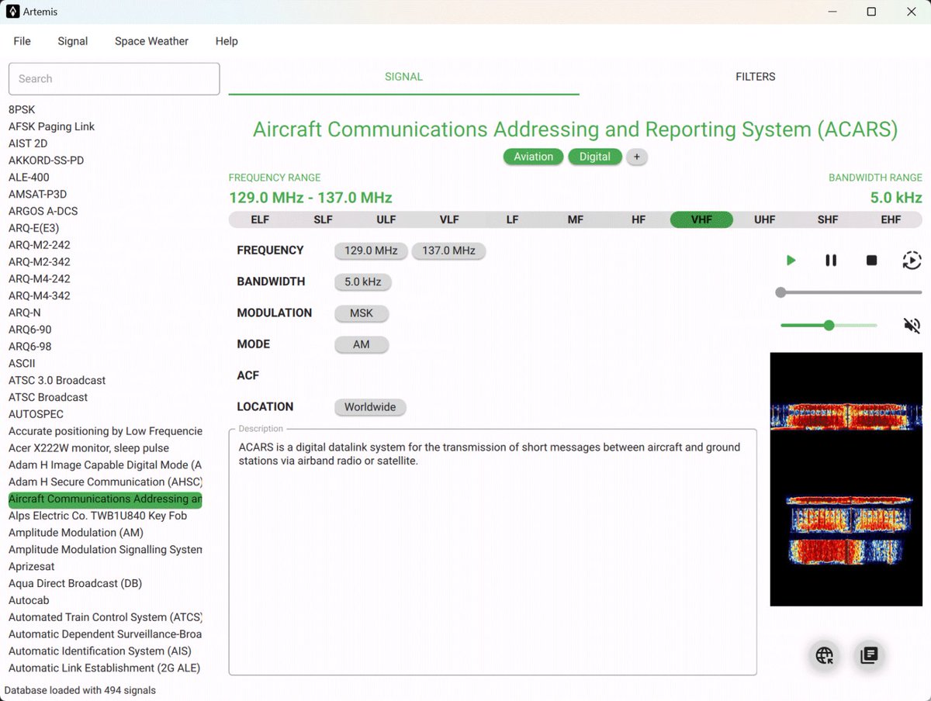The image size is (931, 701).
Task: Select the EHF band indicator
Action: point(891,219)
